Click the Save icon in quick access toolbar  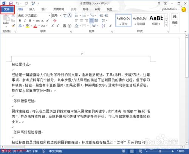pos(11,3)
